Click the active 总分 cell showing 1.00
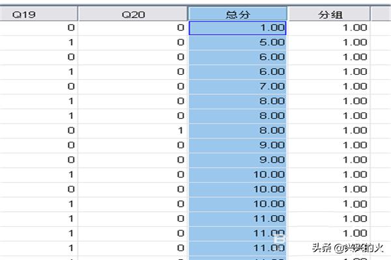The width and height of the screenshot is (391, 260). click(x=238, y=28)
